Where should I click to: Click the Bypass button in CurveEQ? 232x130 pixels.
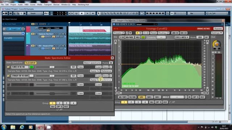pyautogui.click(x=218, y=29)
